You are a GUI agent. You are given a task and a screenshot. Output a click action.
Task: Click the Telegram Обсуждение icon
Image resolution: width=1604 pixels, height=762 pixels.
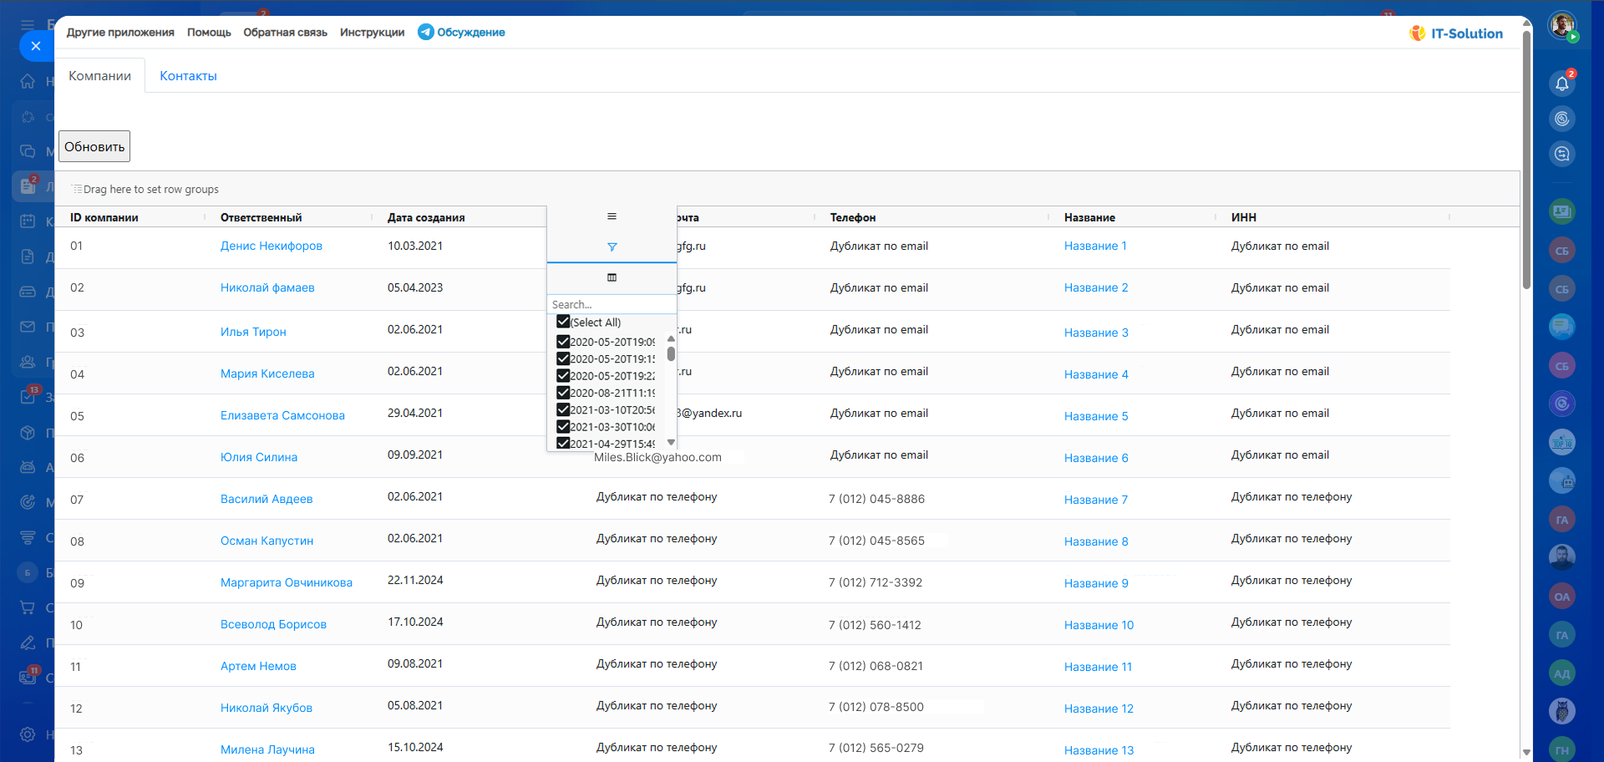pos(426,33)
